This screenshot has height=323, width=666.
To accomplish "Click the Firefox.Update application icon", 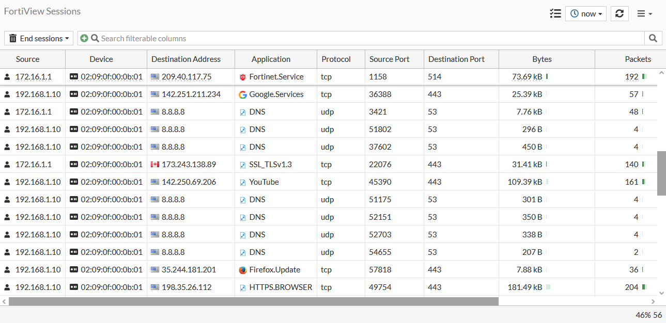I will (x=243, y=269).
